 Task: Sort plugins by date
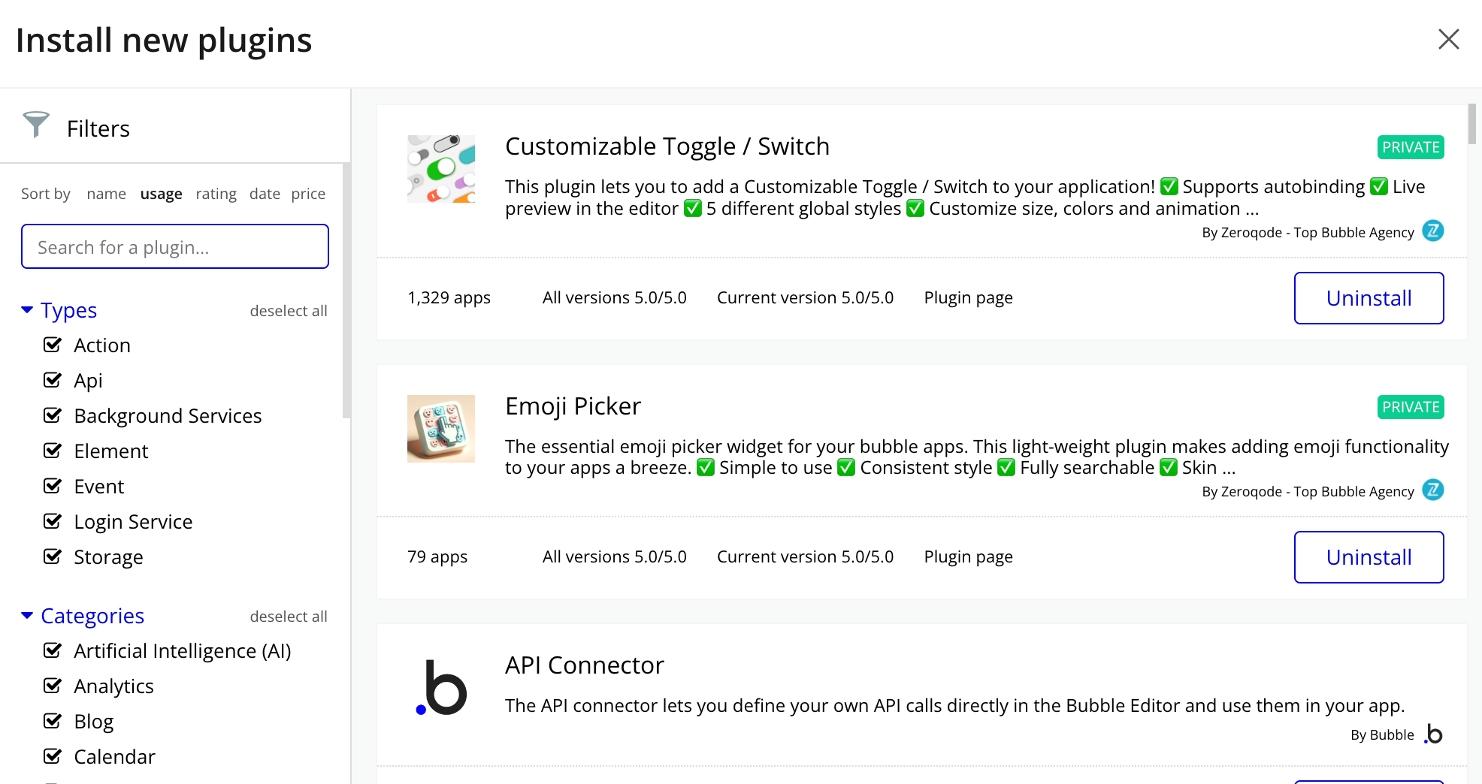pyautogui.click(x=265, y=194)
